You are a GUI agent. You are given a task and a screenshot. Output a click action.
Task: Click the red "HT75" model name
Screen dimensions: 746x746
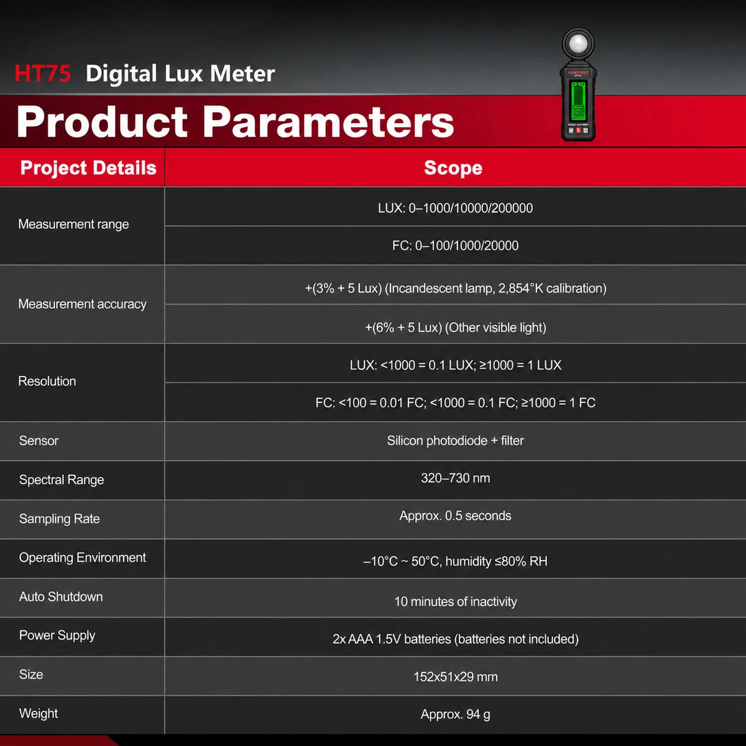click(43, 73)
